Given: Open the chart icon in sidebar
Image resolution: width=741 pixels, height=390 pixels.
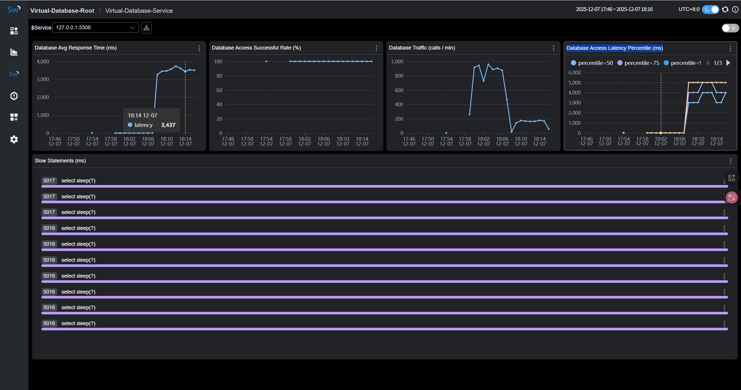Looking at the screenshot, I should (x=14, y=52).
